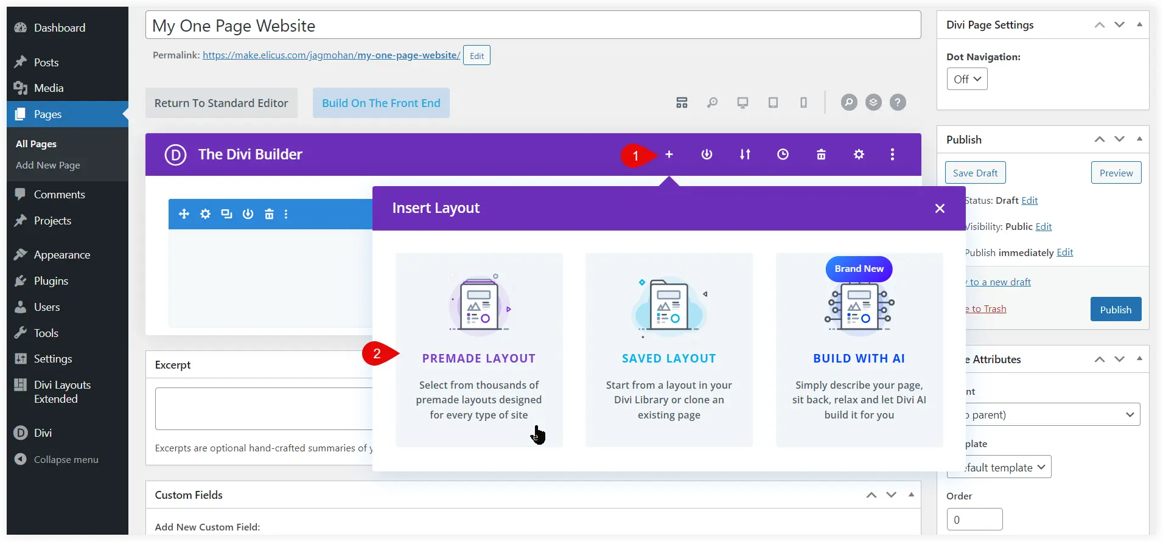Delete the section with trash icon

pyautogui.click(x=269, y=214)
